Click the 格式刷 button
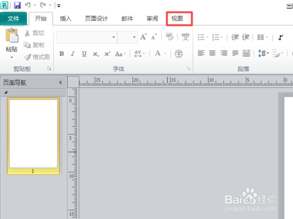Screen dimensions: 293x219 pyautogui.click(x=37, y=57)
